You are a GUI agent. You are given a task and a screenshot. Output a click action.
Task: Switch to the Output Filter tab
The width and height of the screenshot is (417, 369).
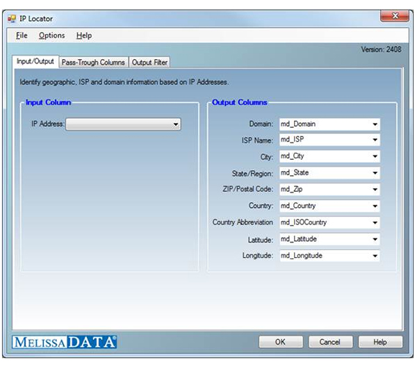149,63
